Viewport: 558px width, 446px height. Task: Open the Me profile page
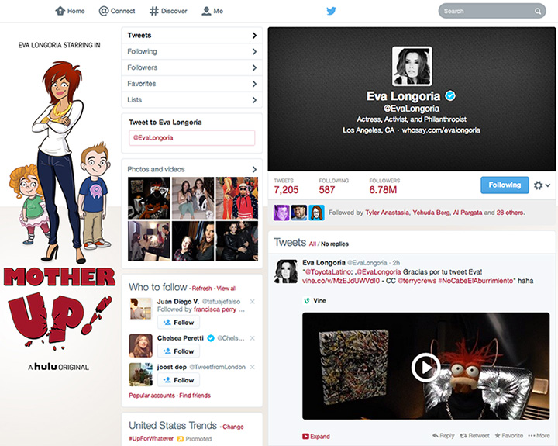click(212, 11)
